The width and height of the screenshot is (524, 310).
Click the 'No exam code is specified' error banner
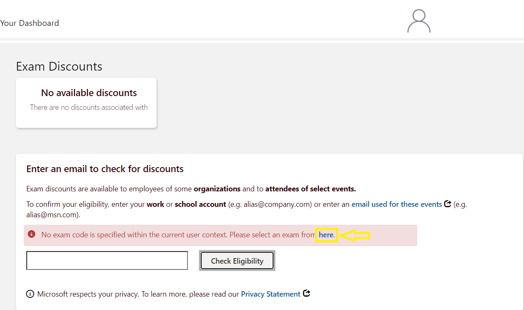(x=220, y=235)
